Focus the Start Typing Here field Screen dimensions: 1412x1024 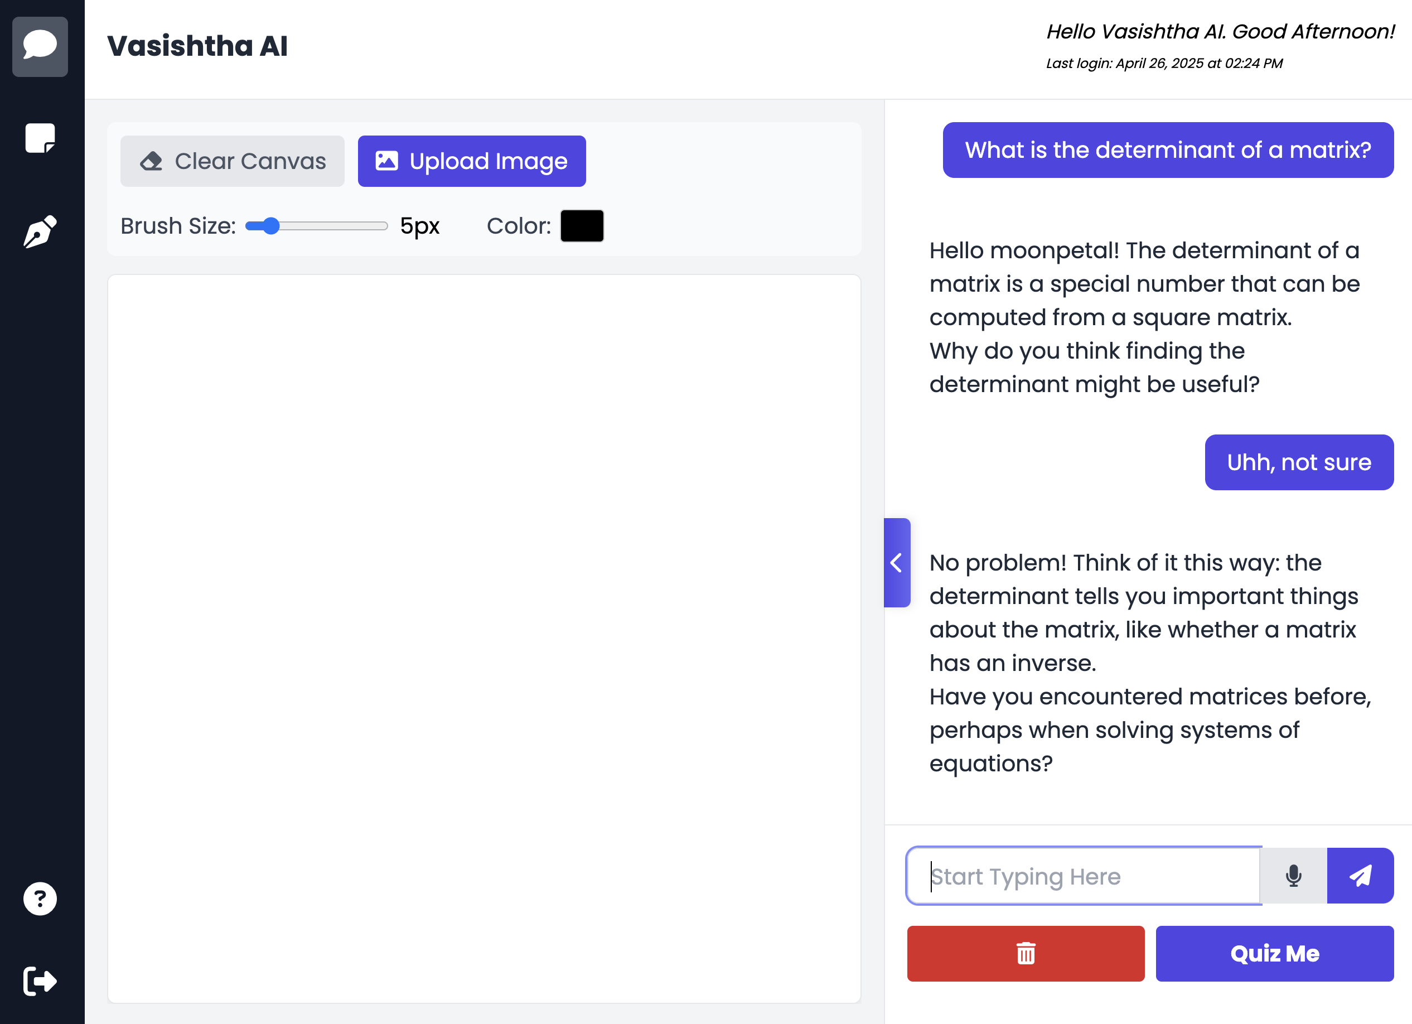pos(1084,876)
